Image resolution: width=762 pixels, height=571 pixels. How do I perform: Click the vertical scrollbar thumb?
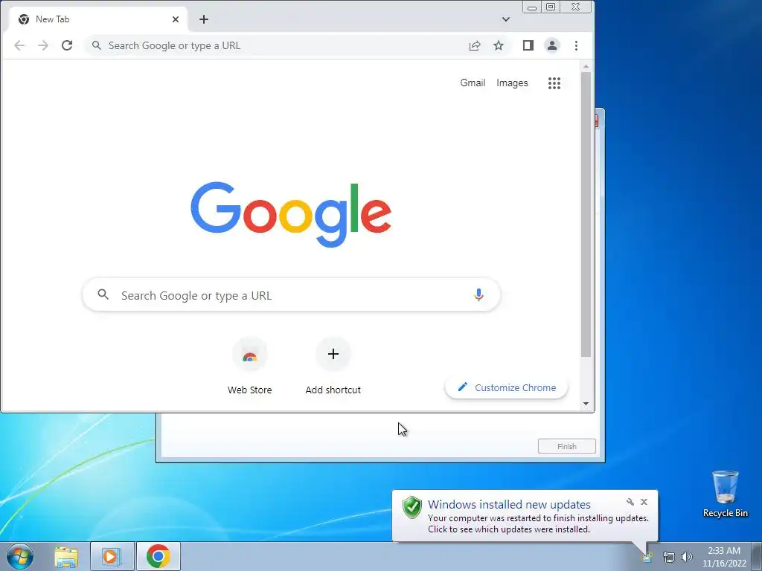point(586,215)
